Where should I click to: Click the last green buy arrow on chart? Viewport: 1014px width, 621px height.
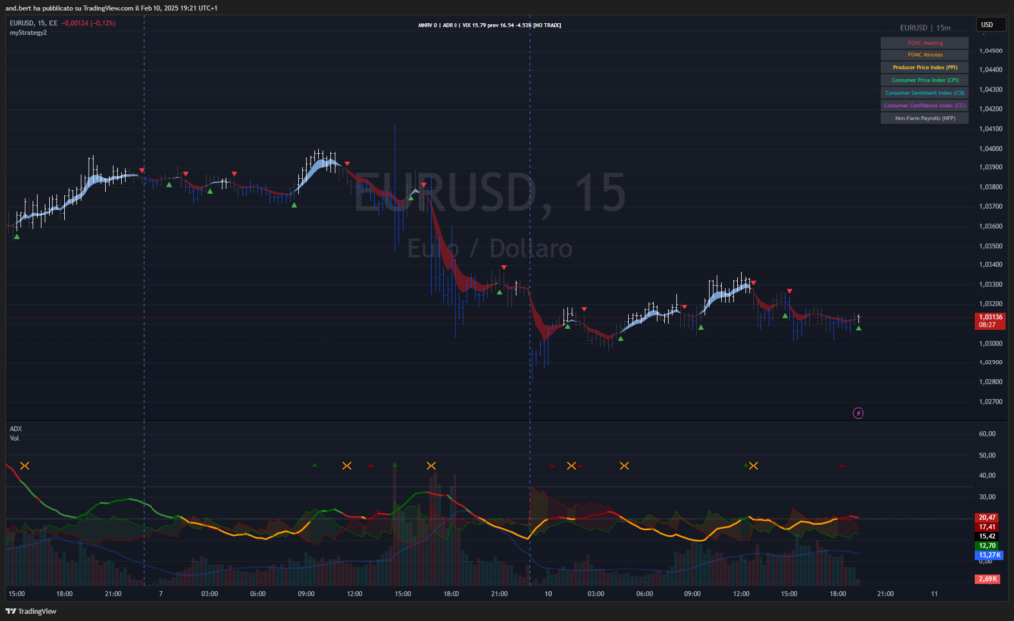coord(858,328)
